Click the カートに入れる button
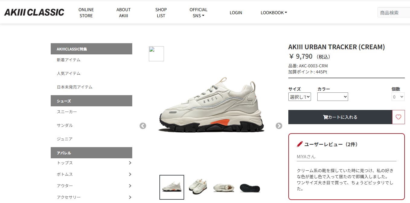The image size is (410, 203). 340,117
